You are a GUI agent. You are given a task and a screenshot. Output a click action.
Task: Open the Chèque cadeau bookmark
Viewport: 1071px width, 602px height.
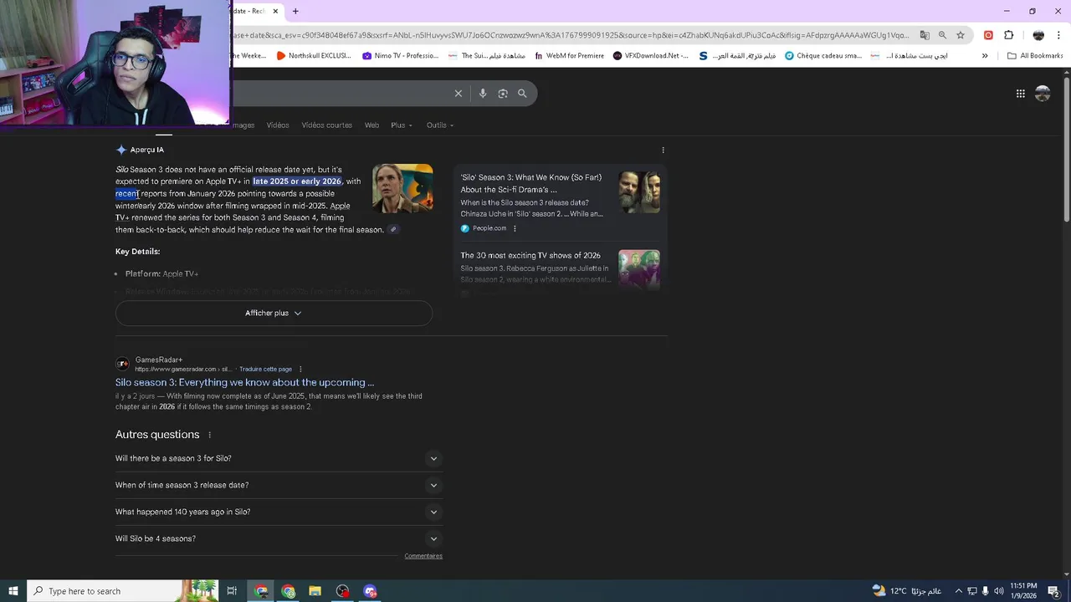[x=823, y=56]
